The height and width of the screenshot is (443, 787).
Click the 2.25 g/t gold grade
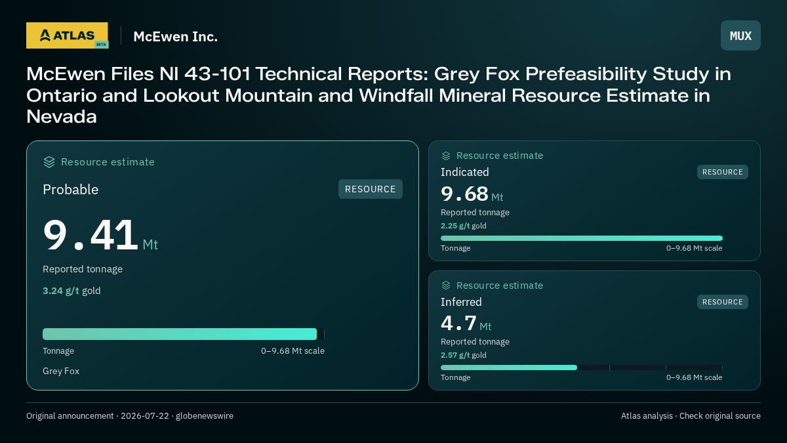point(464,226)
